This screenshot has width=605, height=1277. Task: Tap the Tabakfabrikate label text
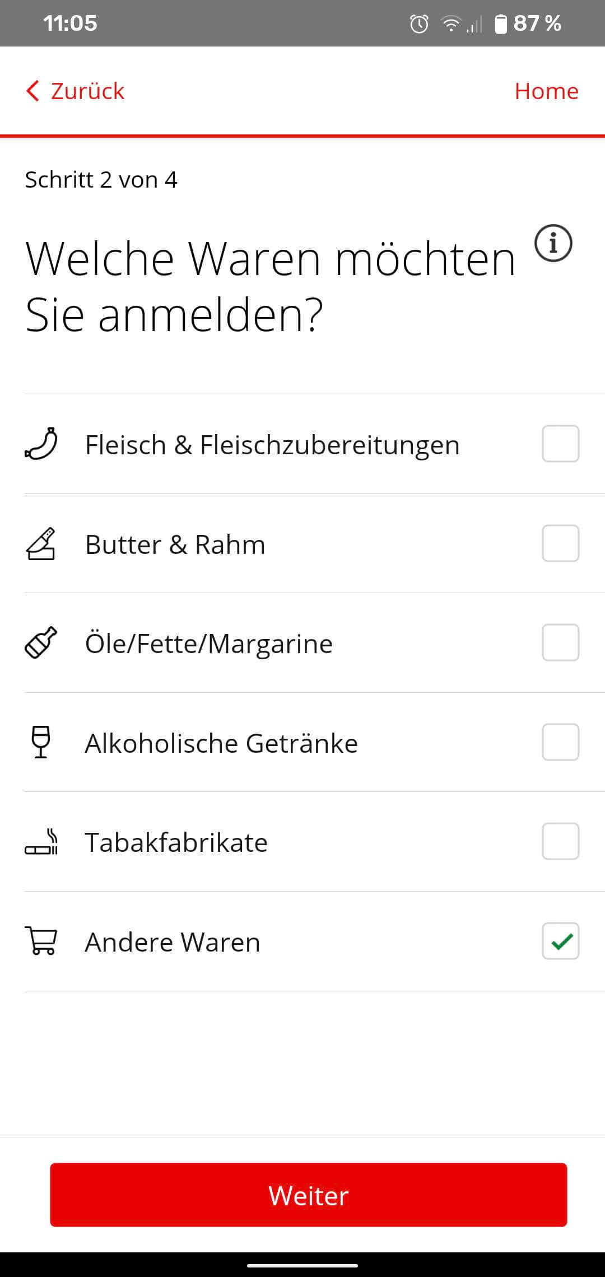tap(176, 842)
